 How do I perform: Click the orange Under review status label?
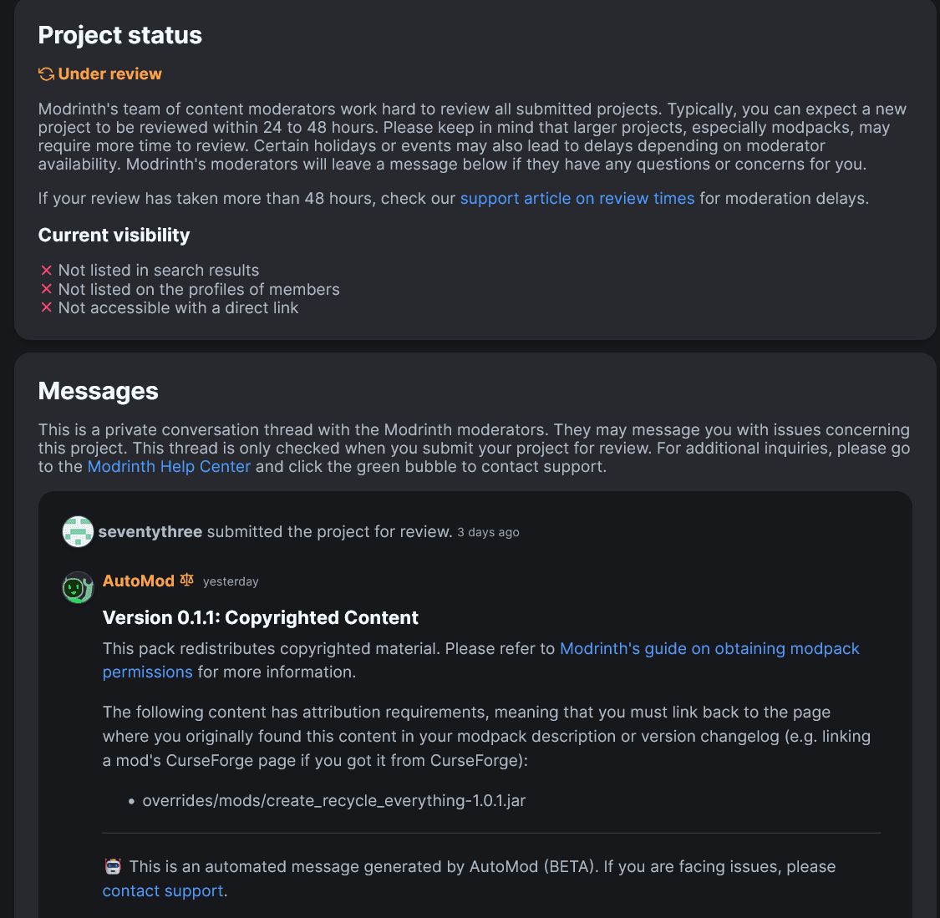coord(109,74)
